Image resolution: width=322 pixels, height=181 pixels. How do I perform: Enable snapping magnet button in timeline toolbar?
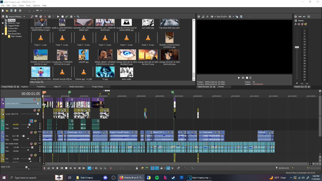pos(153,168)
